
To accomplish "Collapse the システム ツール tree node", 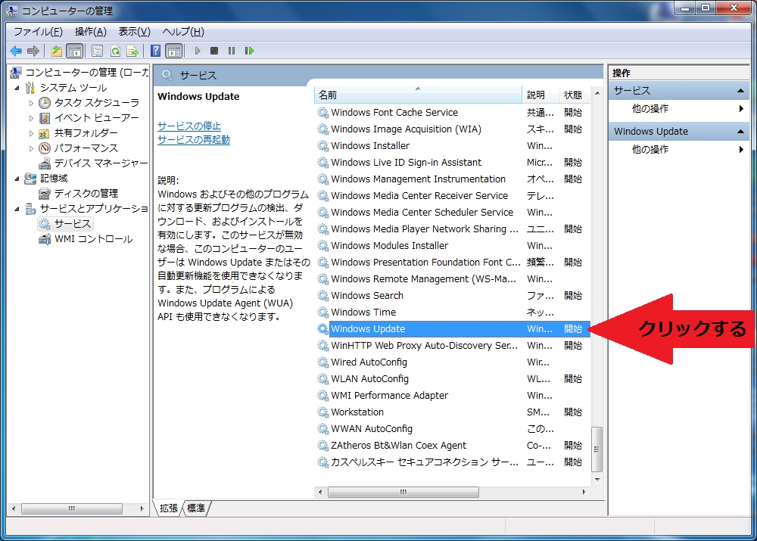I will coord(17,88).
